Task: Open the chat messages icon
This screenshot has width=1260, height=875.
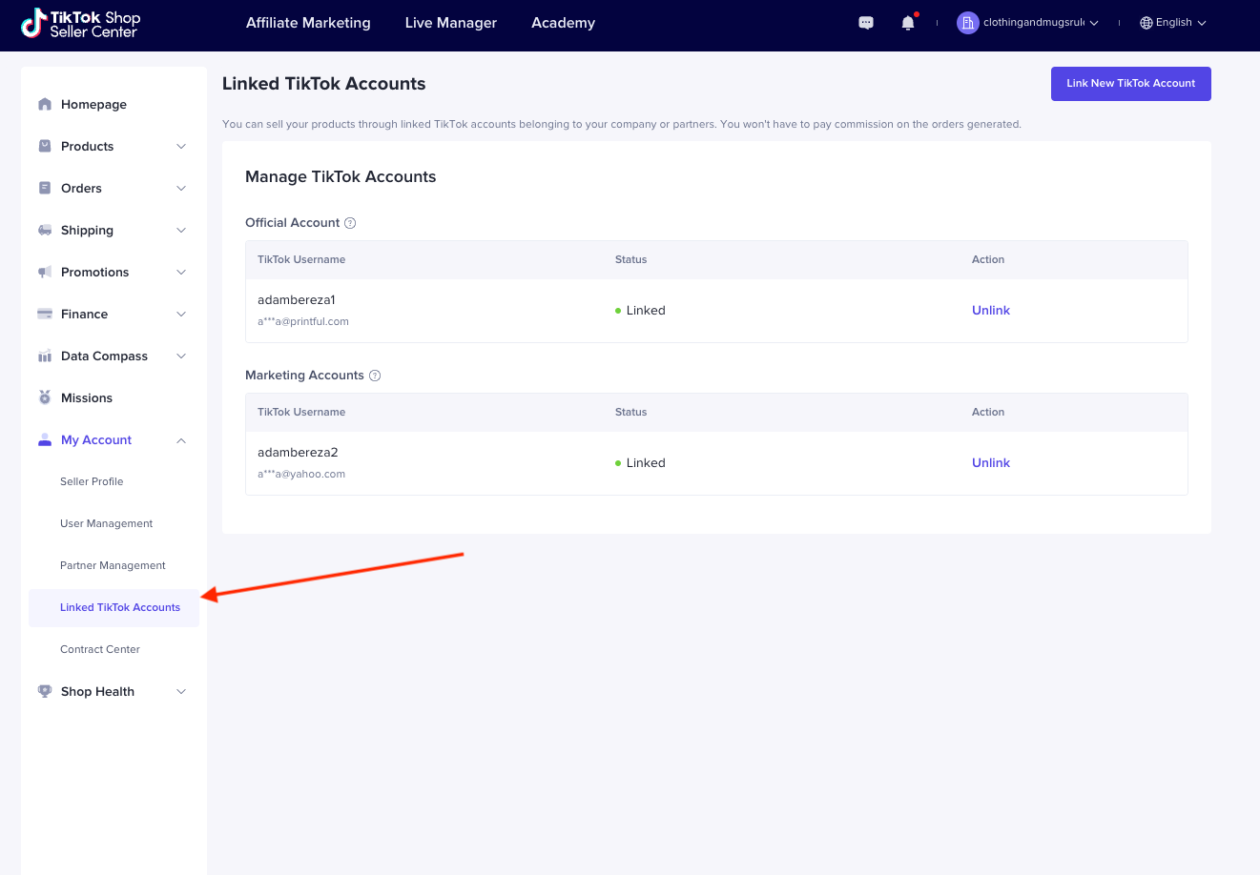Action: click(x=866, y=23)
